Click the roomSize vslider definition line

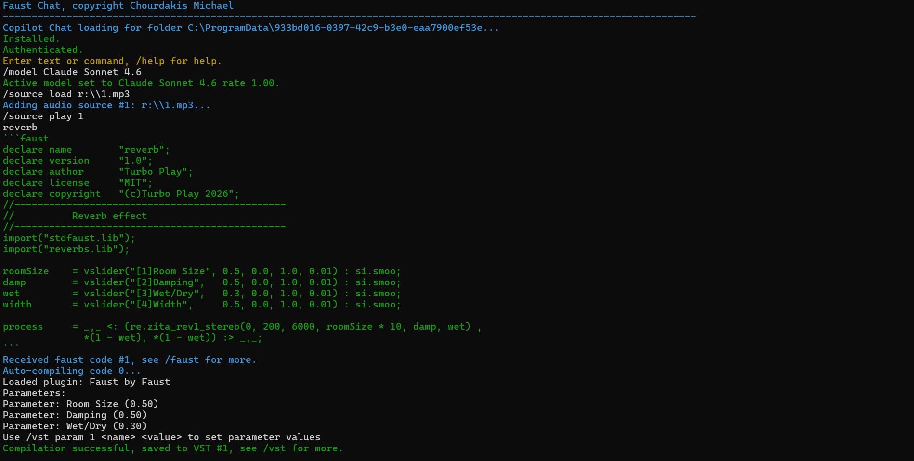coord(201,271)
